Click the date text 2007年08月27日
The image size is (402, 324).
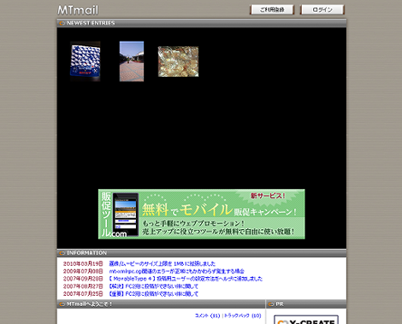[83, 286]
